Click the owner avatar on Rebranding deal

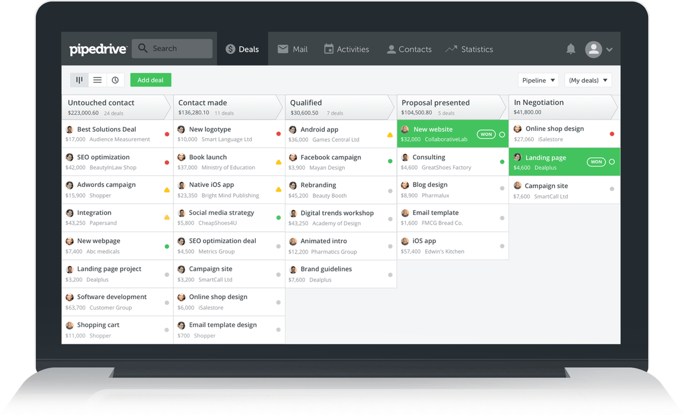(293, 185)
